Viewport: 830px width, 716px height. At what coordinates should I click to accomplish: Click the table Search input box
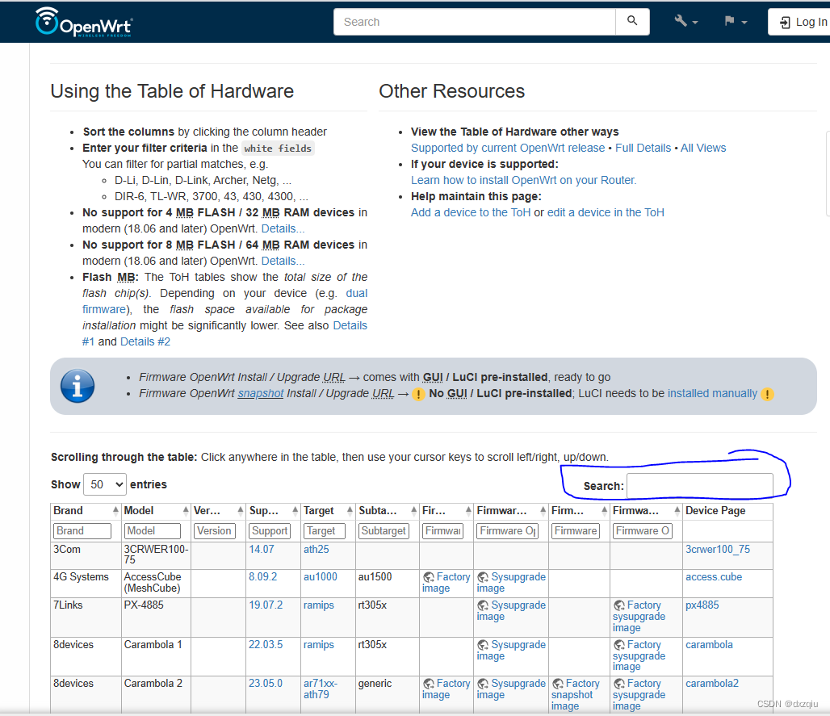[699, 486]
